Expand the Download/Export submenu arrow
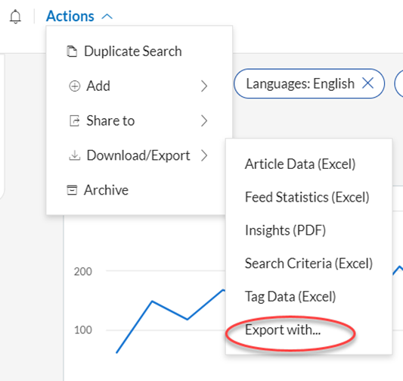 coord(204,155)
